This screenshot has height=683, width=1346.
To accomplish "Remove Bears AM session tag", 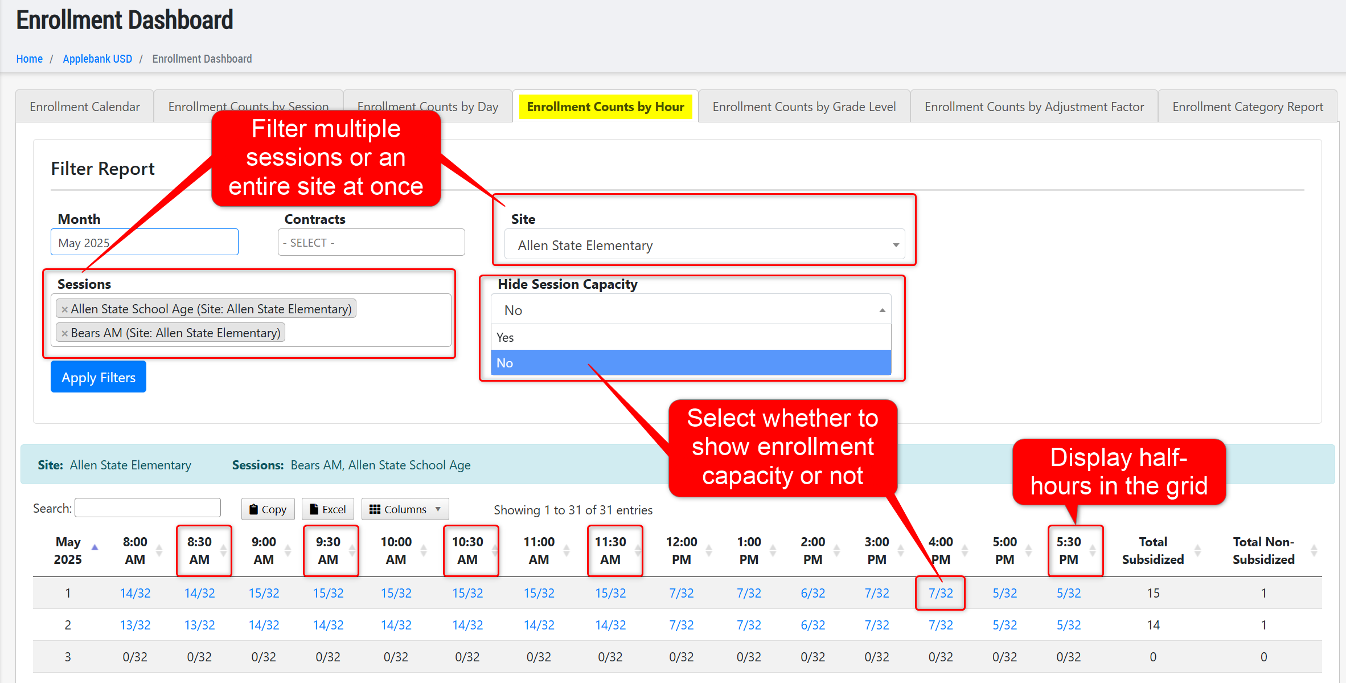I will 65,333.
